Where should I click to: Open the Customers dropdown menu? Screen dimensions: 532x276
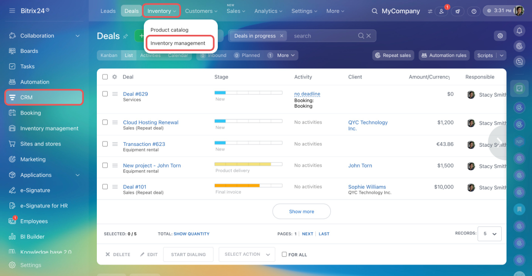click(x=201, y=11)
